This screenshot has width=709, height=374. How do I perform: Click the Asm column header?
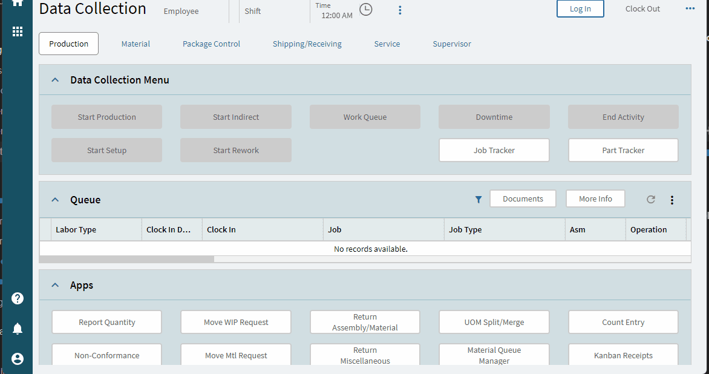pyautogui.click(x=595, y=229)
